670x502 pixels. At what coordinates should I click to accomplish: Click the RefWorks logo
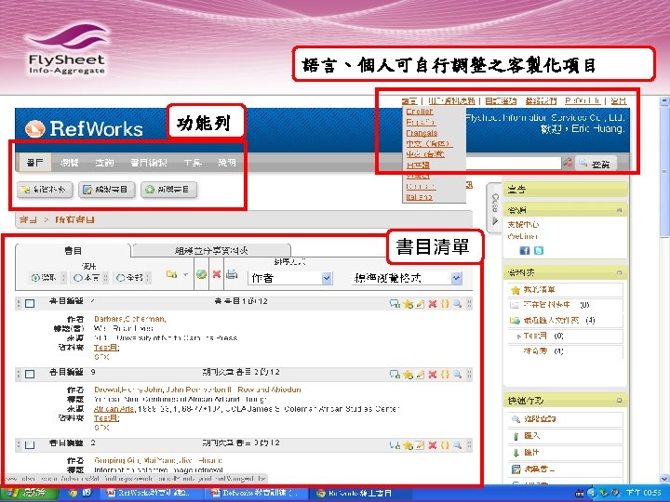coord(84,128)
